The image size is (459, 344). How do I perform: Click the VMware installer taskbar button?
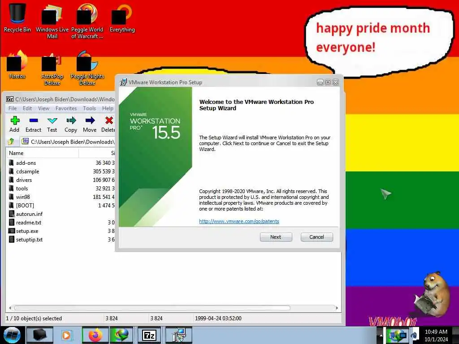178,335
